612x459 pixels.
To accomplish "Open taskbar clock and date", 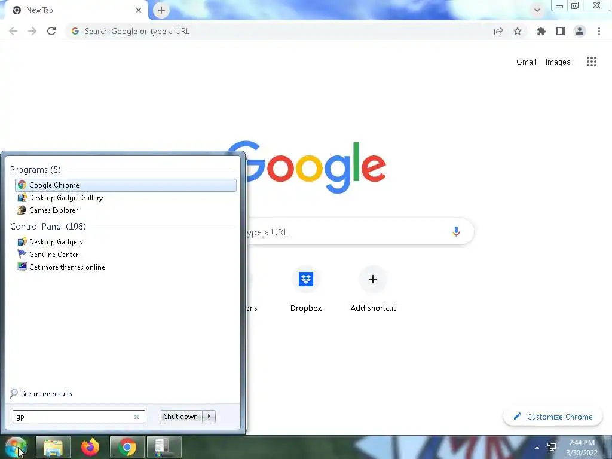I will click(582, 448).
